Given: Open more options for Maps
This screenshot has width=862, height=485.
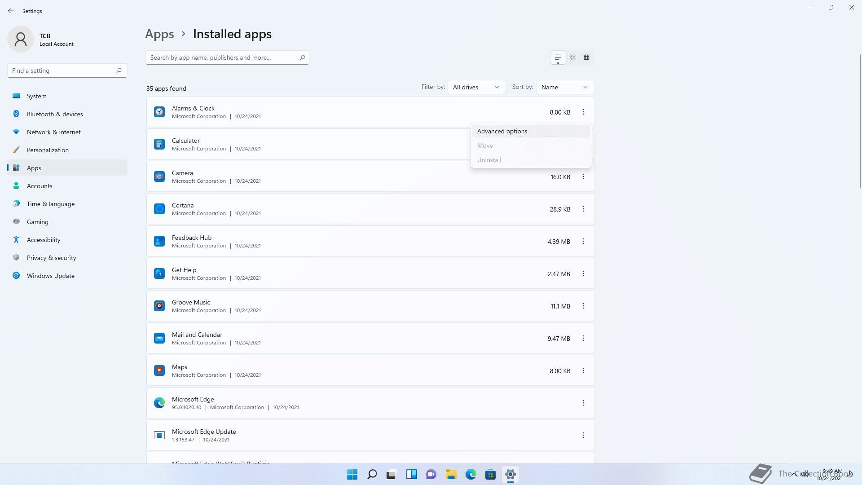Looking at the screenshot, I should (583, 370).
